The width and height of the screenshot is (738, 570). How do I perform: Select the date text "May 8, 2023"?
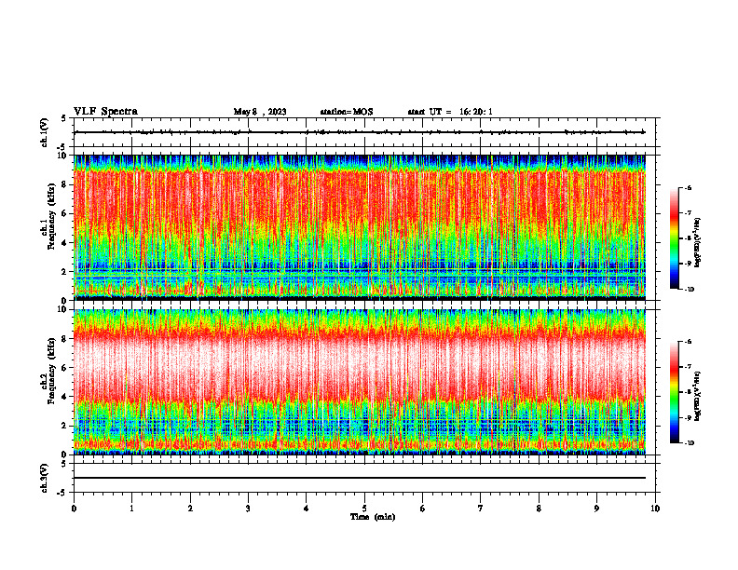pos(260,112)
